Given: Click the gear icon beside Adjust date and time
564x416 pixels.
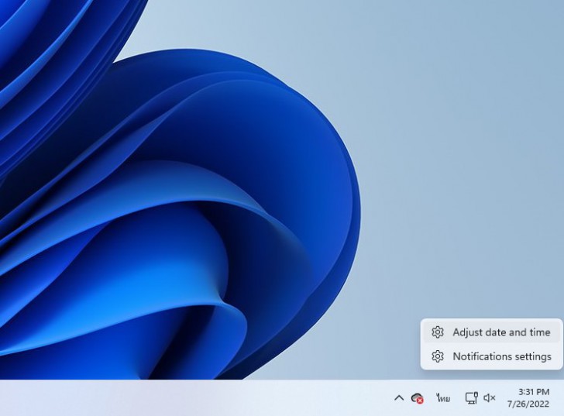Looking at the screenshot, I should click(438, 332).
